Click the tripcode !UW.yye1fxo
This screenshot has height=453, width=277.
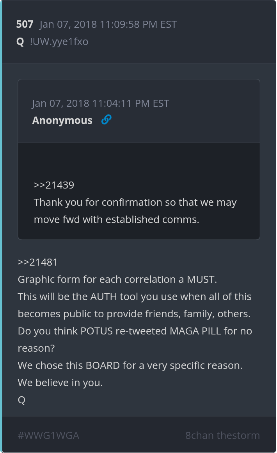click(59, 41)
